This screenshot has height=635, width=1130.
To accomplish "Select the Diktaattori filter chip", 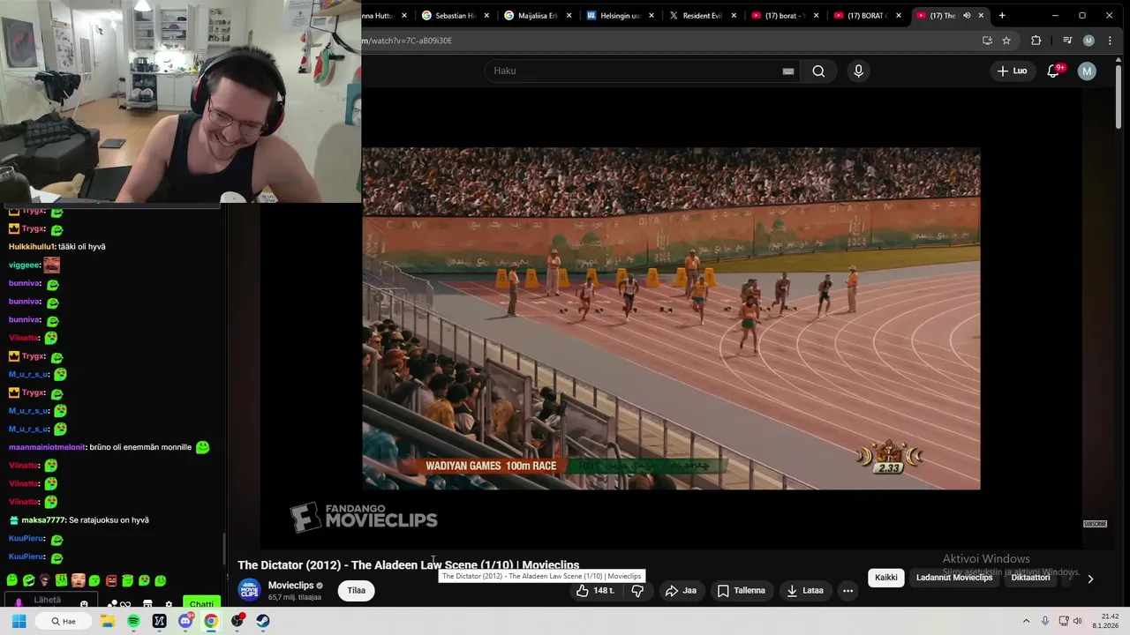I will coord(1030,578).
